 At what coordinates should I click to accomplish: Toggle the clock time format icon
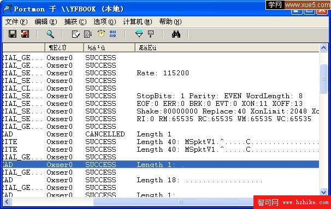[101, 34]
